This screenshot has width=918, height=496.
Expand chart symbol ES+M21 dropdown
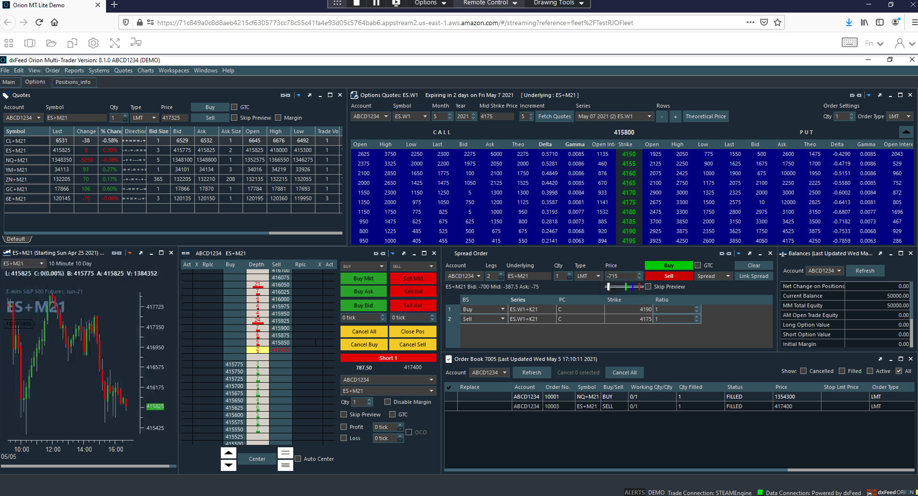pyautogui.click(x=24, y=263)
